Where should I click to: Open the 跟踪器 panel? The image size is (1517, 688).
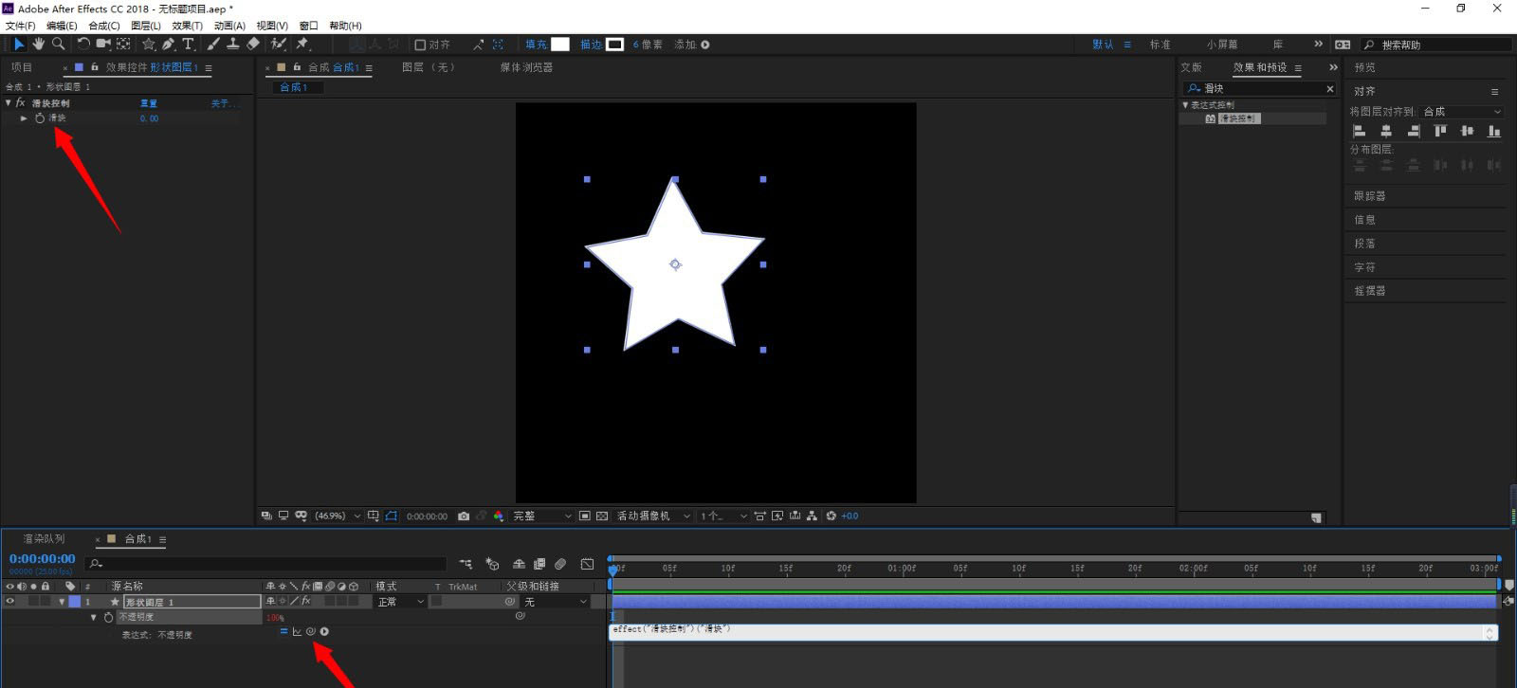[1370, 196]
